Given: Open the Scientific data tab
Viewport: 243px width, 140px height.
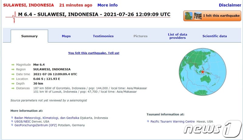Looking at the screenshot, I should (214, 36).
